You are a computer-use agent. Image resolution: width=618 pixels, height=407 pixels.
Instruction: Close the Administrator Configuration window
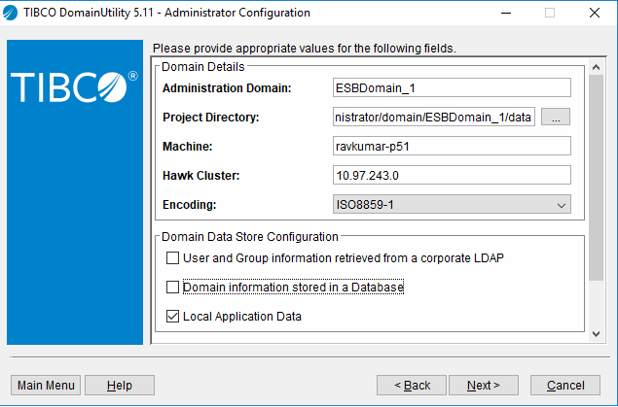click(594, 14)
